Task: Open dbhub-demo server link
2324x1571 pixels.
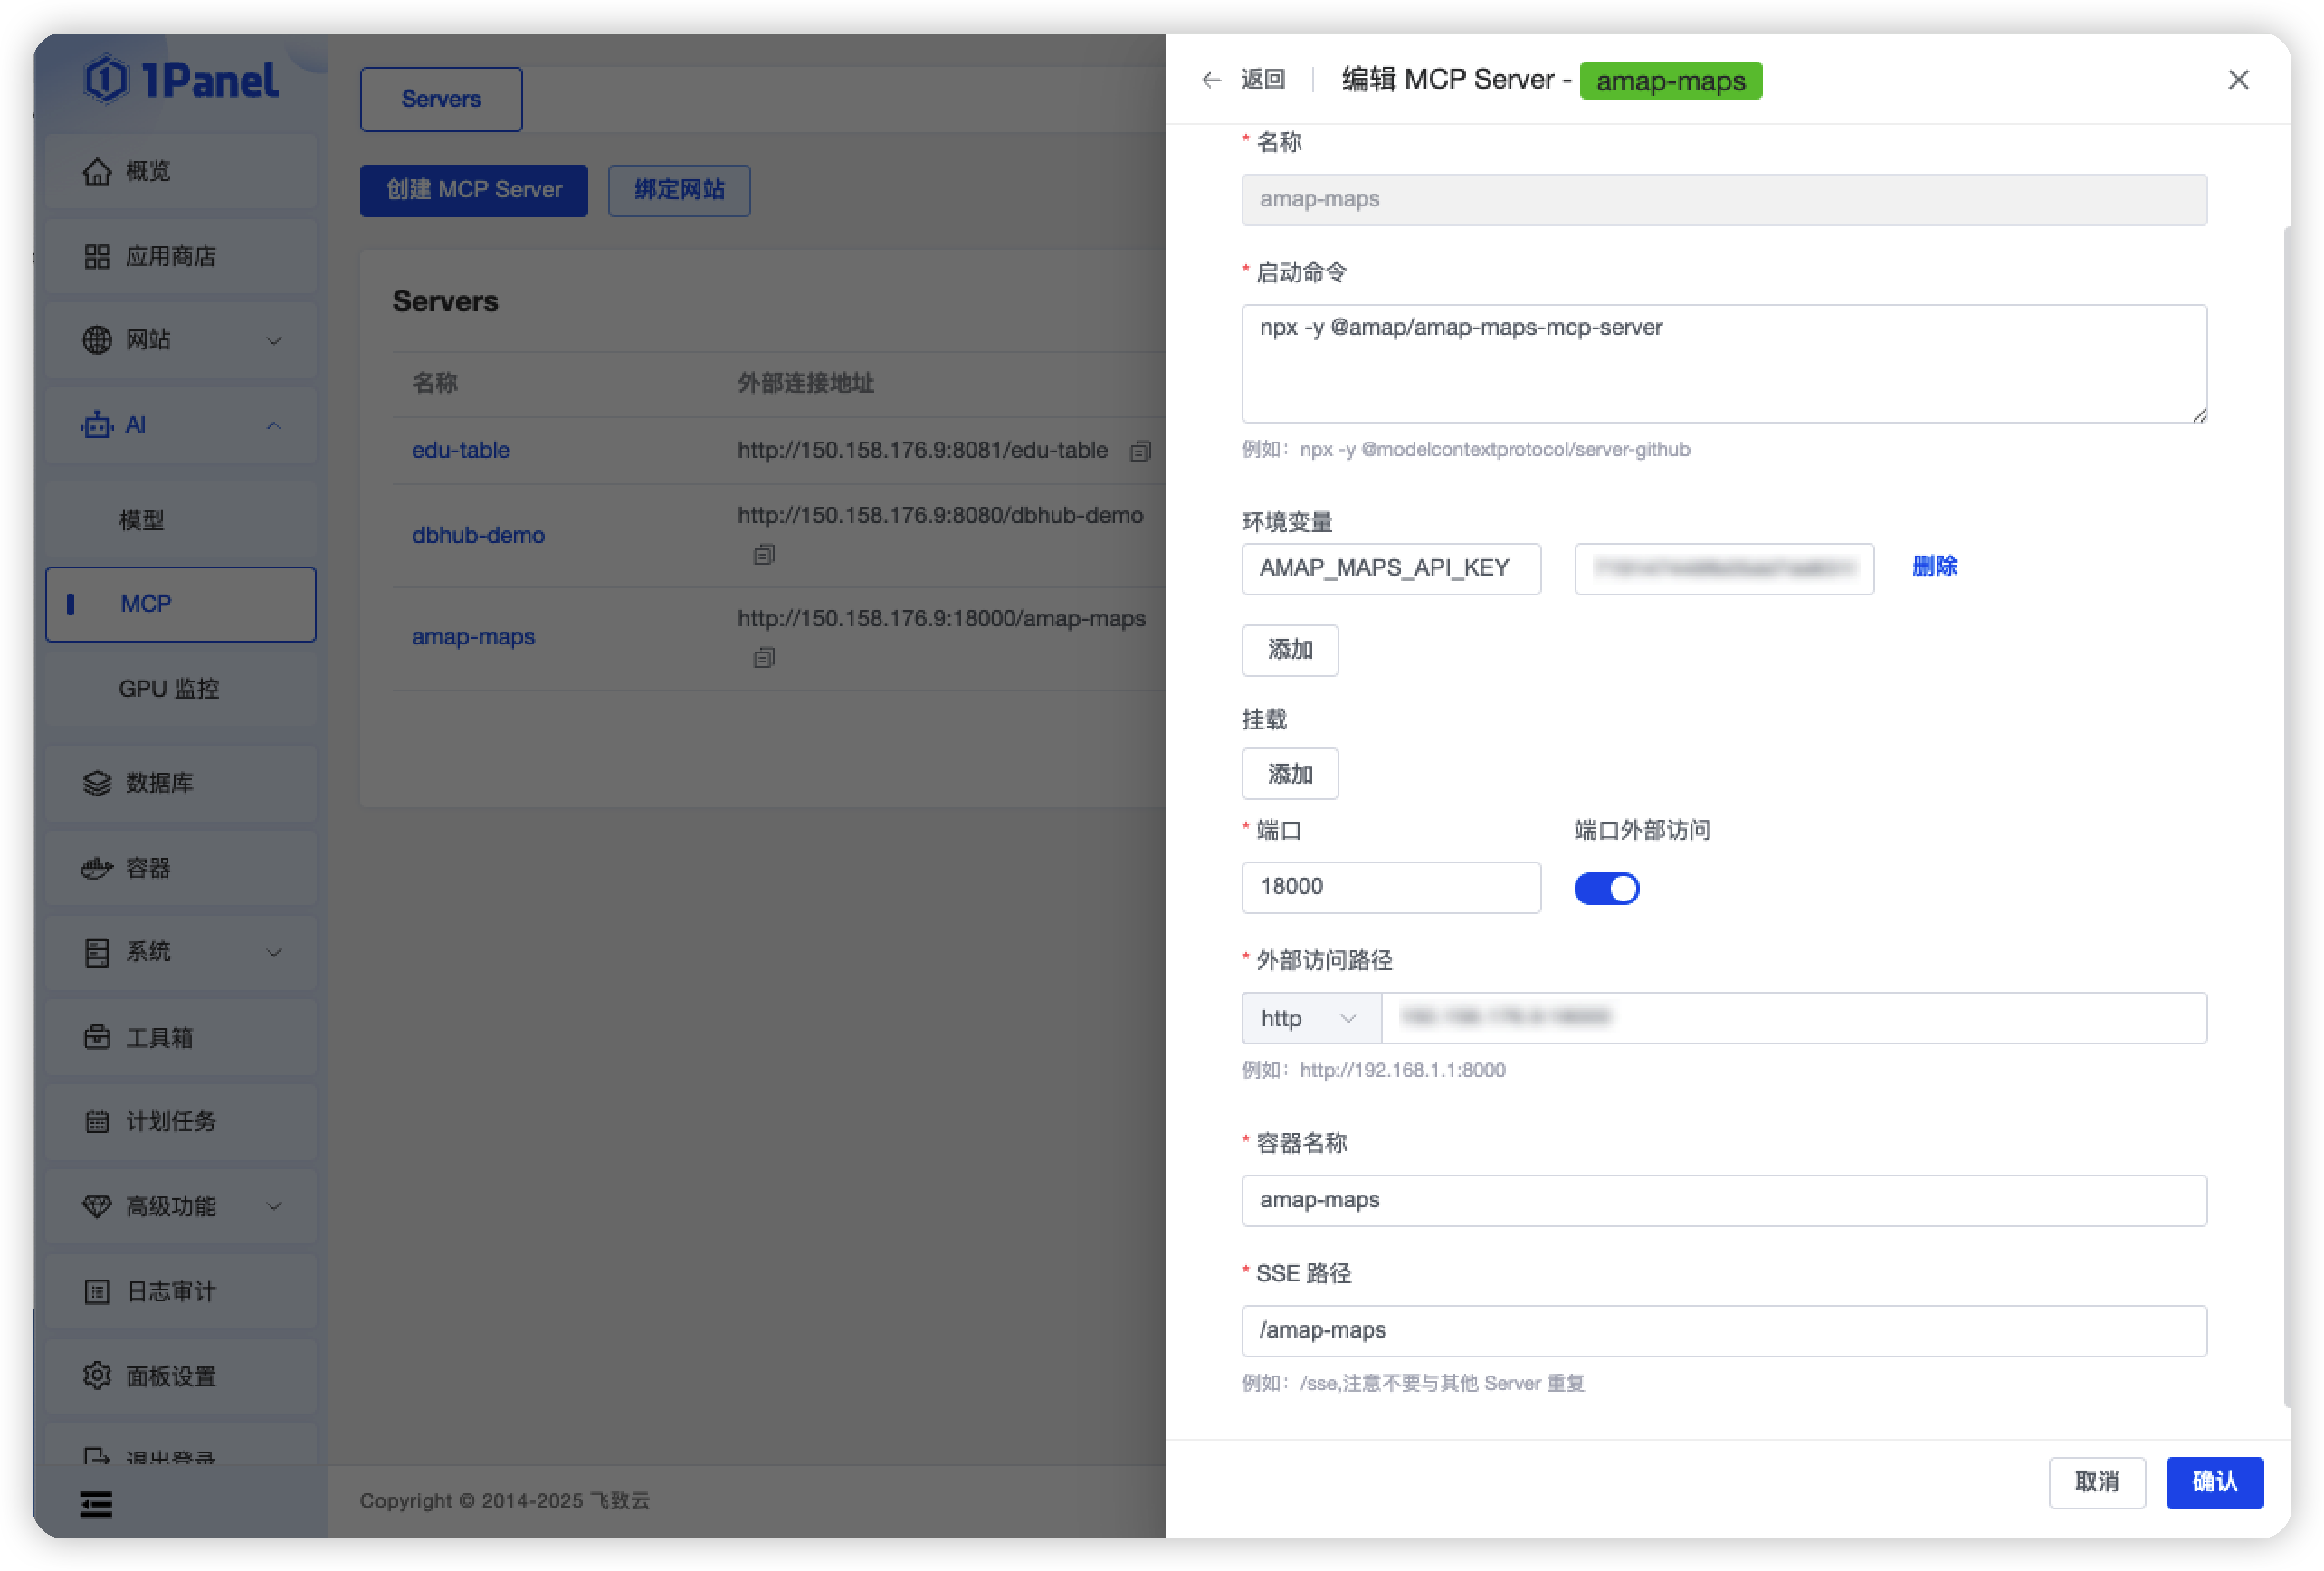Action: 478,536
